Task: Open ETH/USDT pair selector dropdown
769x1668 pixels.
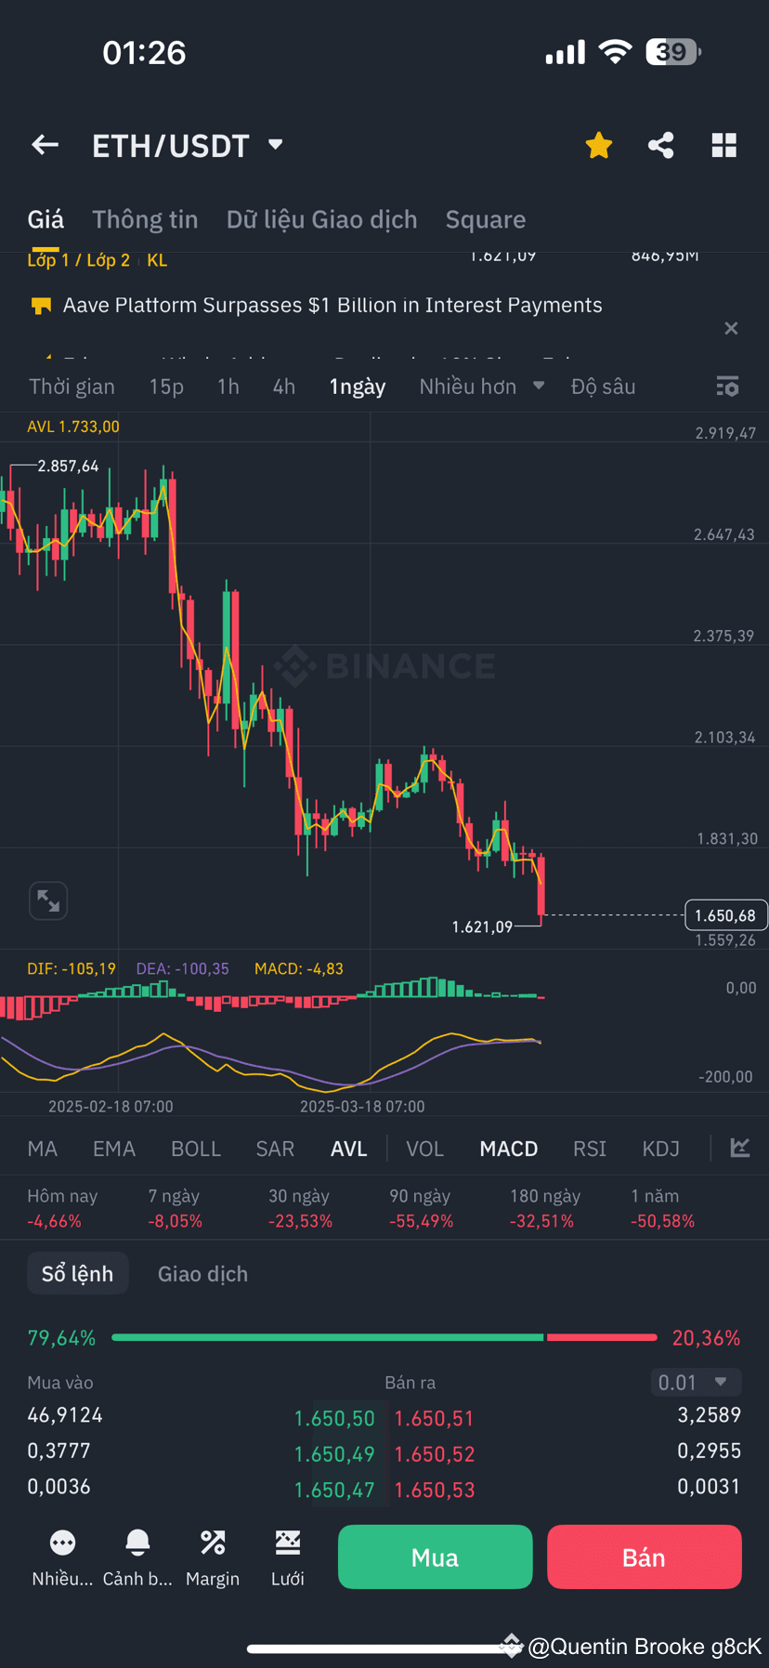Action: coord(187,146)
